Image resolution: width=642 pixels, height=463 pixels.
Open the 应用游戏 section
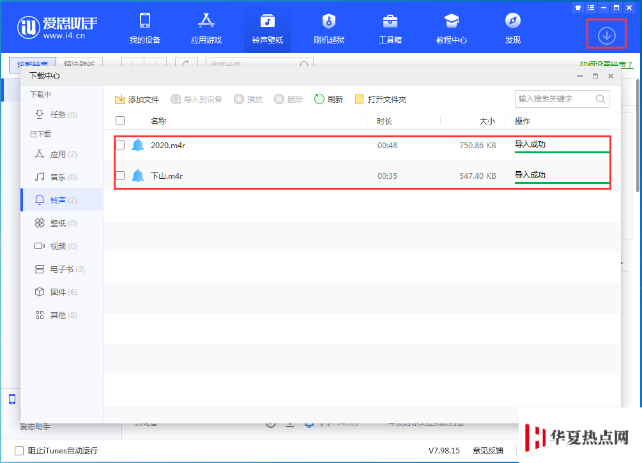(x=206, y=28)
